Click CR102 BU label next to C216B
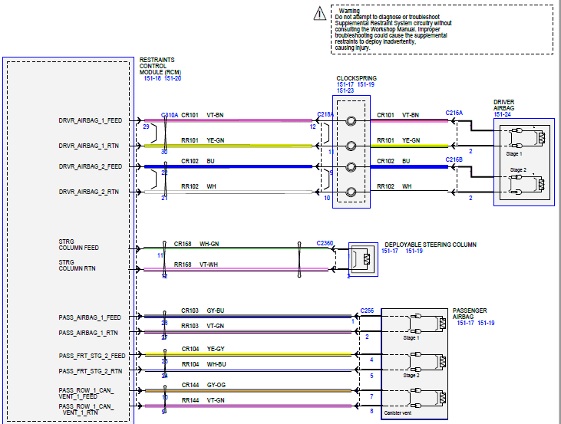This screenshot has width=561, height=424. click(393, 161)
